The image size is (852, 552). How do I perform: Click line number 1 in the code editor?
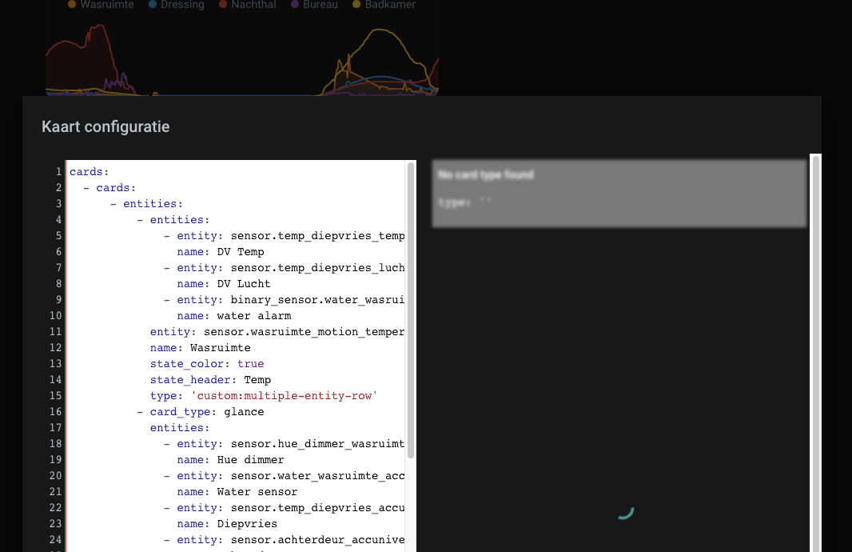(x=58, y=171)
